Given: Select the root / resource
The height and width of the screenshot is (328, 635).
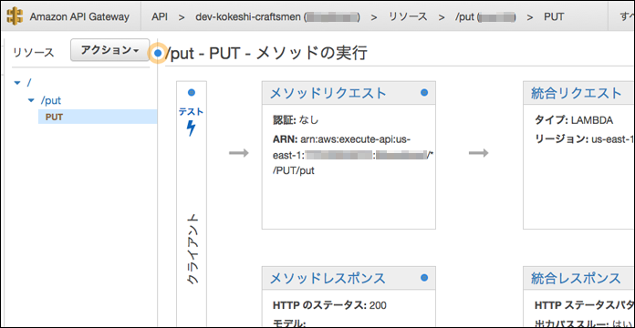Looking at the screenshot, I should coord(29,83).
